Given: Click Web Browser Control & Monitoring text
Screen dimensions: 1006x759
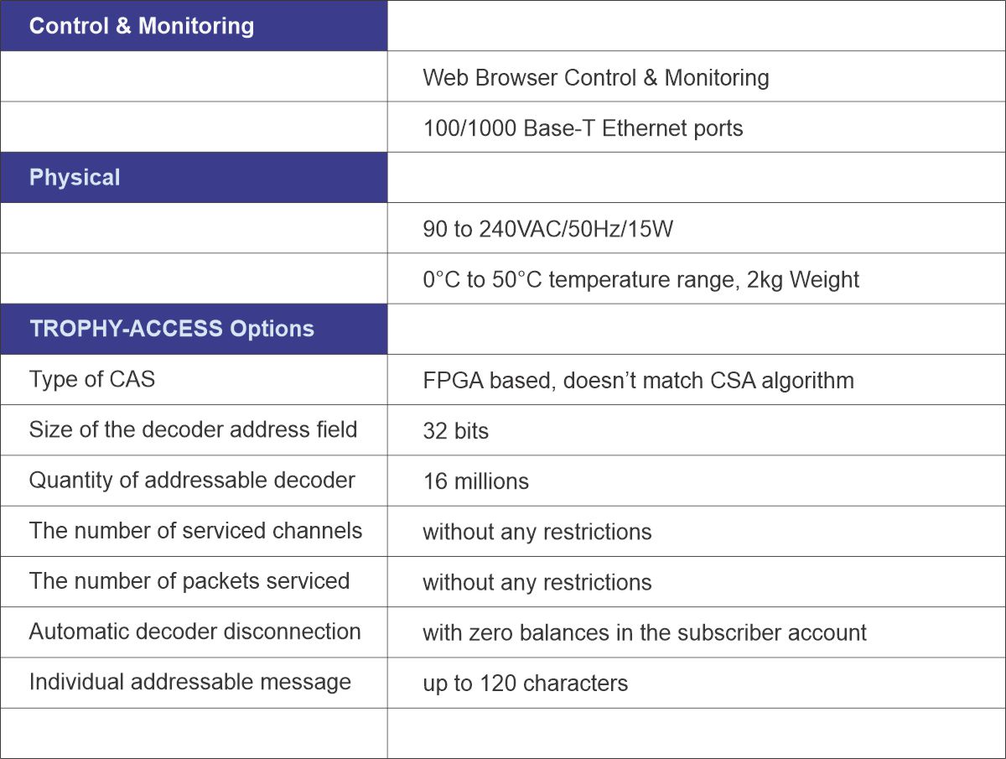Looking at the screenshot, I should (595, 78).
